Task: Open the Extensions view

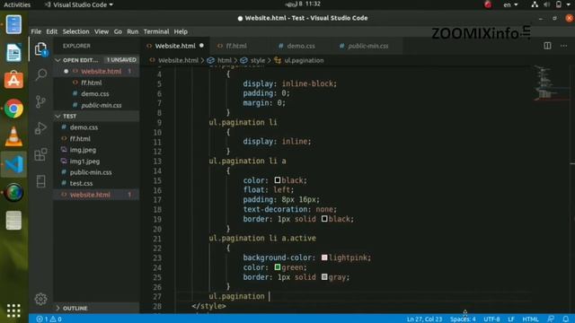Action: click(40, 154)
